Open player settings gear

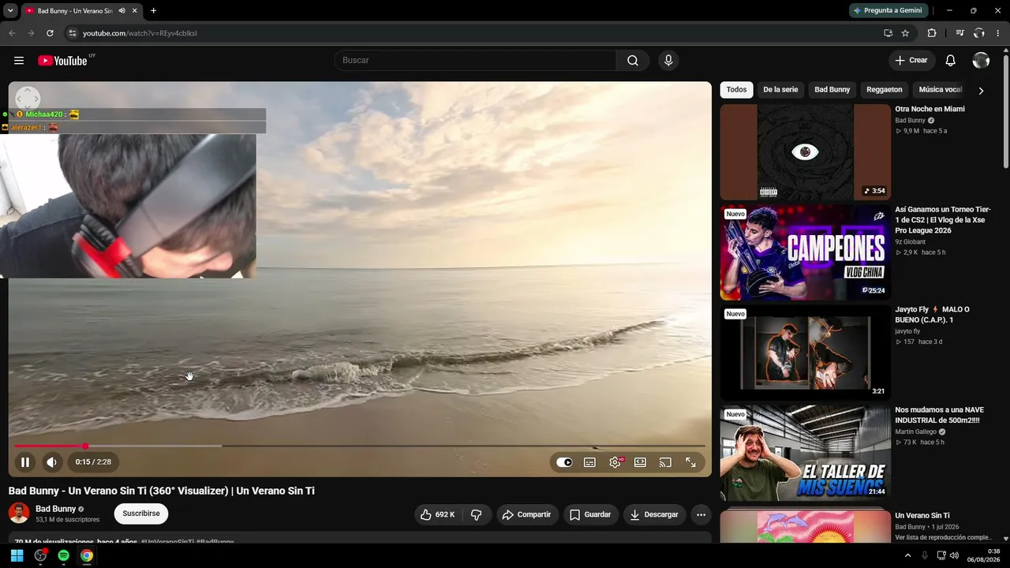pyautogui.click(x=615, y=462)
